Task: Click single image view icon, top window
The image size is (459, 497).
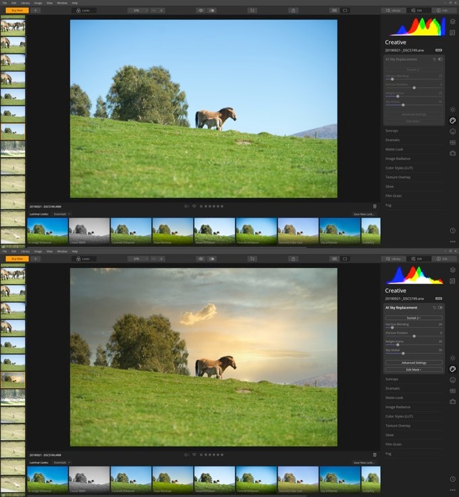Action: (345, 10)
